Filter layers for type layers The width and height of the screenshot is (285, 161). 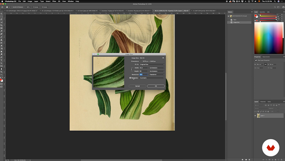(x=271, y=105)
